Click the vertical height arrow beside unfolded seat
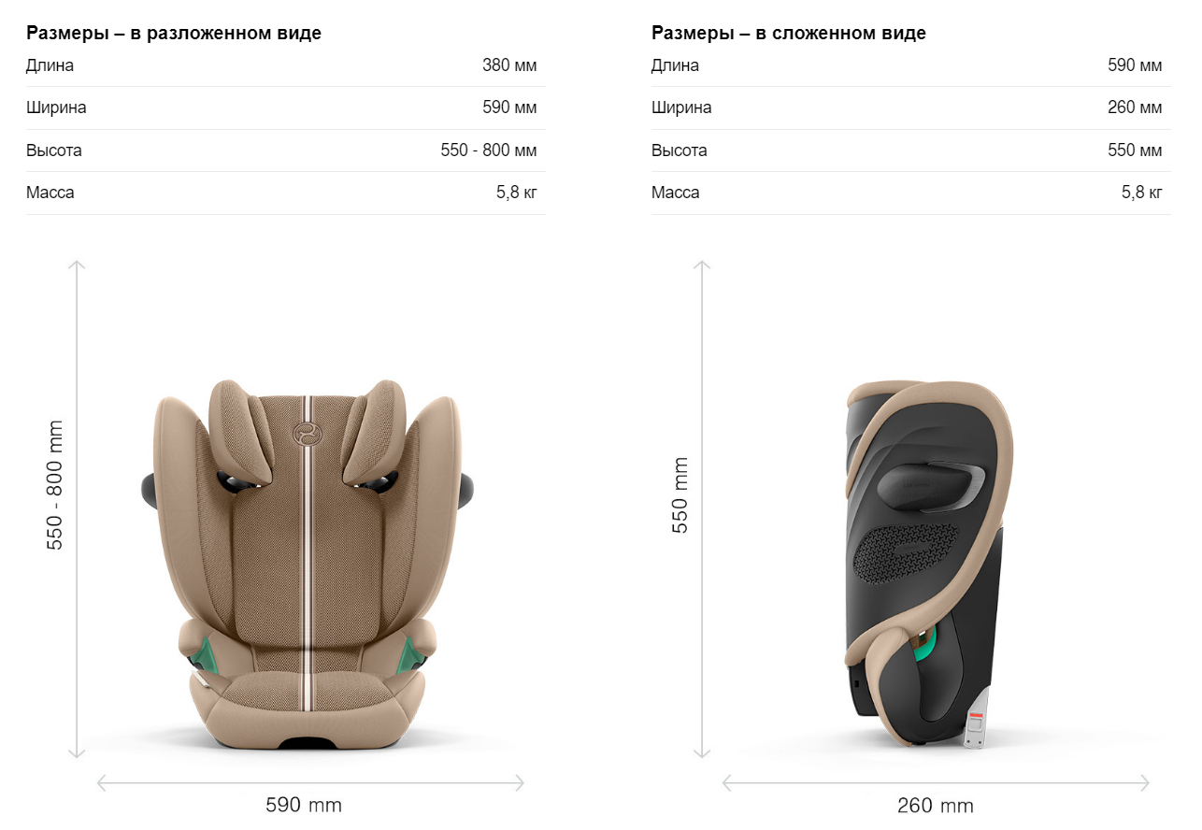 coord(77,509)
